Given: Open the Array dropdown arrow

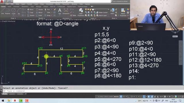Looking at the screenshot, I should [x=52, y=15].
